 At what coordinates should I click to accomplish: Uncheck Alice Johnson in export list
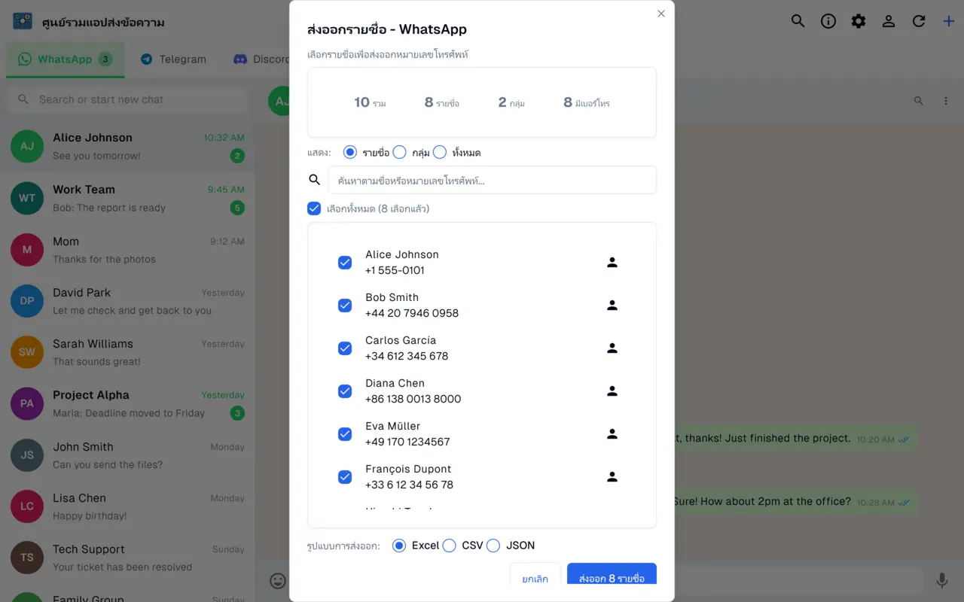[345, 263]
